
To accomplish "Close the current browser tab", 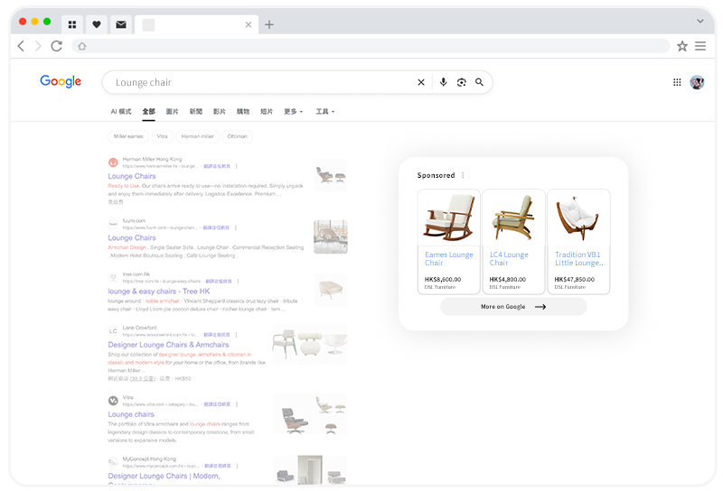I will point(249,24).
